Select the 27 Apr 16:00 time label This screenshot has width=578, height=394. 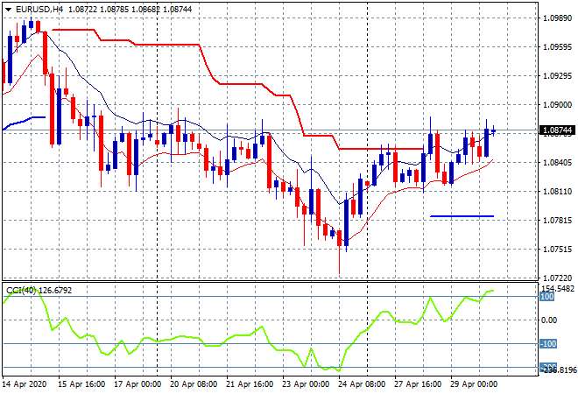pyautogui.click(x=418, y=384)
